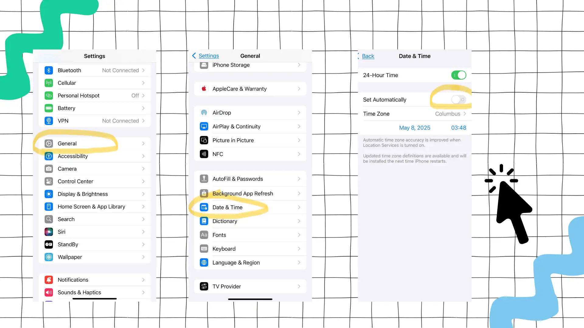
Task: Tap the Off status beside Personal Hotspot
Action: [x=135, y=96]
